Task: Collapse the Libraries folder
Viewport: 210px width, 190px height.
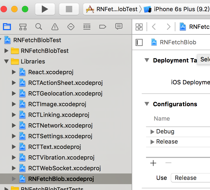Action: [6, 61]
